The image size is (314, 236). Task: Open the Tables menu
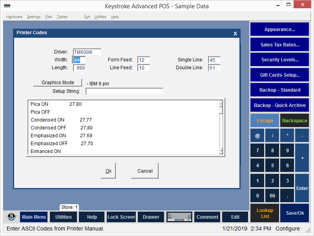click(62, 17)
